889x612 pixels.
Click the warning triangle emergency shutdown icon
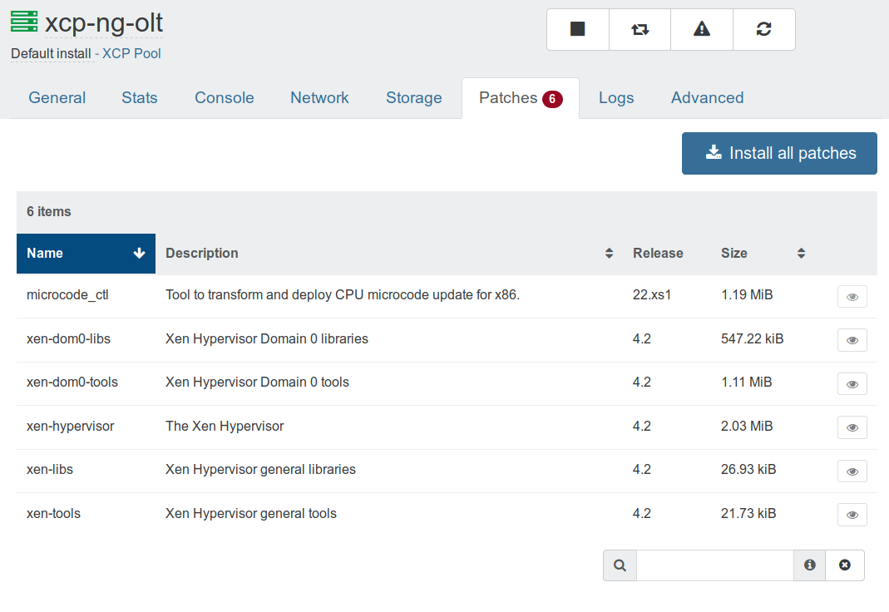(702, 29)
